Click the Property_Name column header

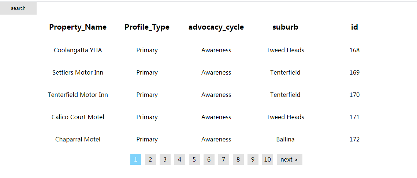point(78,27)
